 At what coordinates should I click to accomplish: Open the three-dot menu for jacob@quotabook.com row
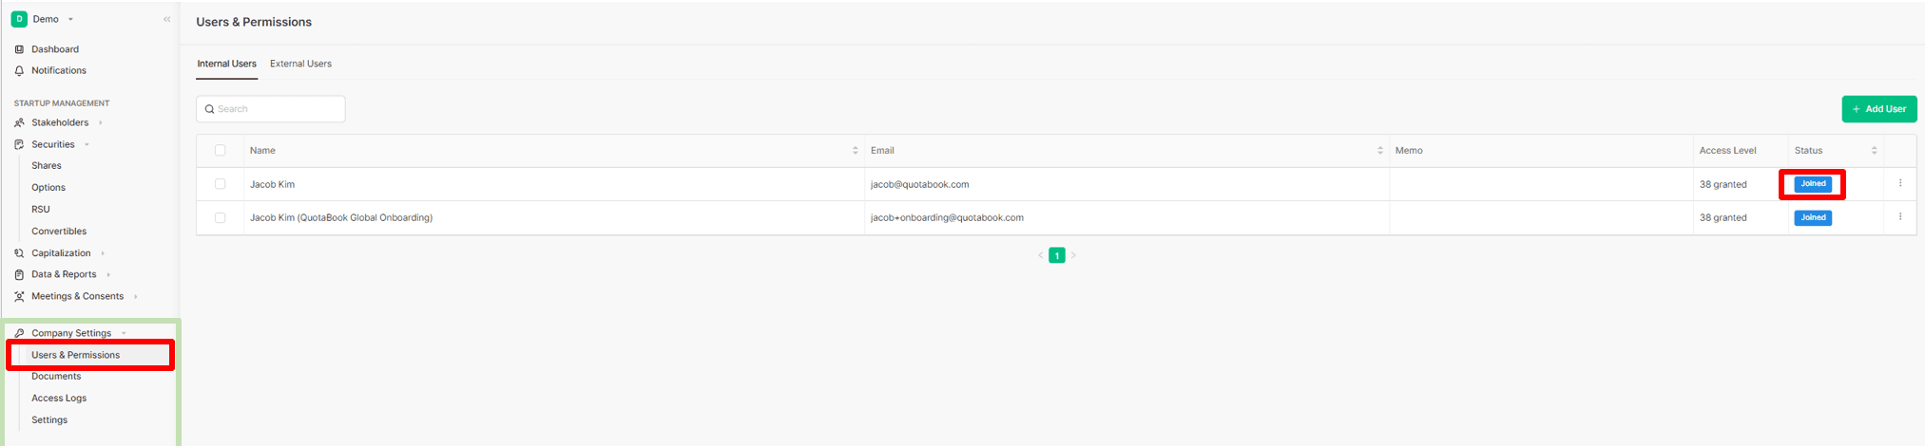[x=1900, y=183]
